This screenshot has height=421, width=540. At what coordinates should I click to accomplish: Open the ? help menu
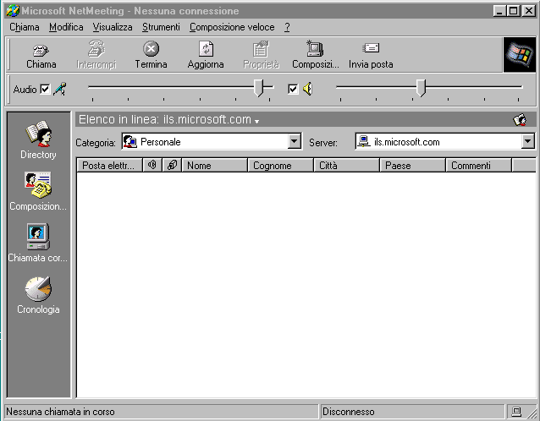pyautogui.click(x=287, y=27)
